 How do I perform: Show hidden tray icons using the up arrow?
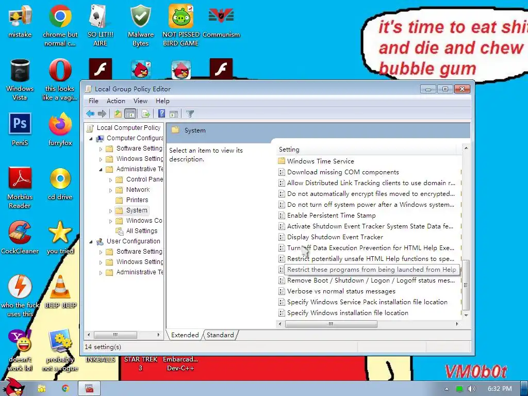(x=447, y=389)
